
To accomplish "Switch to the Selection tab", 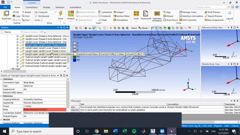I will coord(60,7).
